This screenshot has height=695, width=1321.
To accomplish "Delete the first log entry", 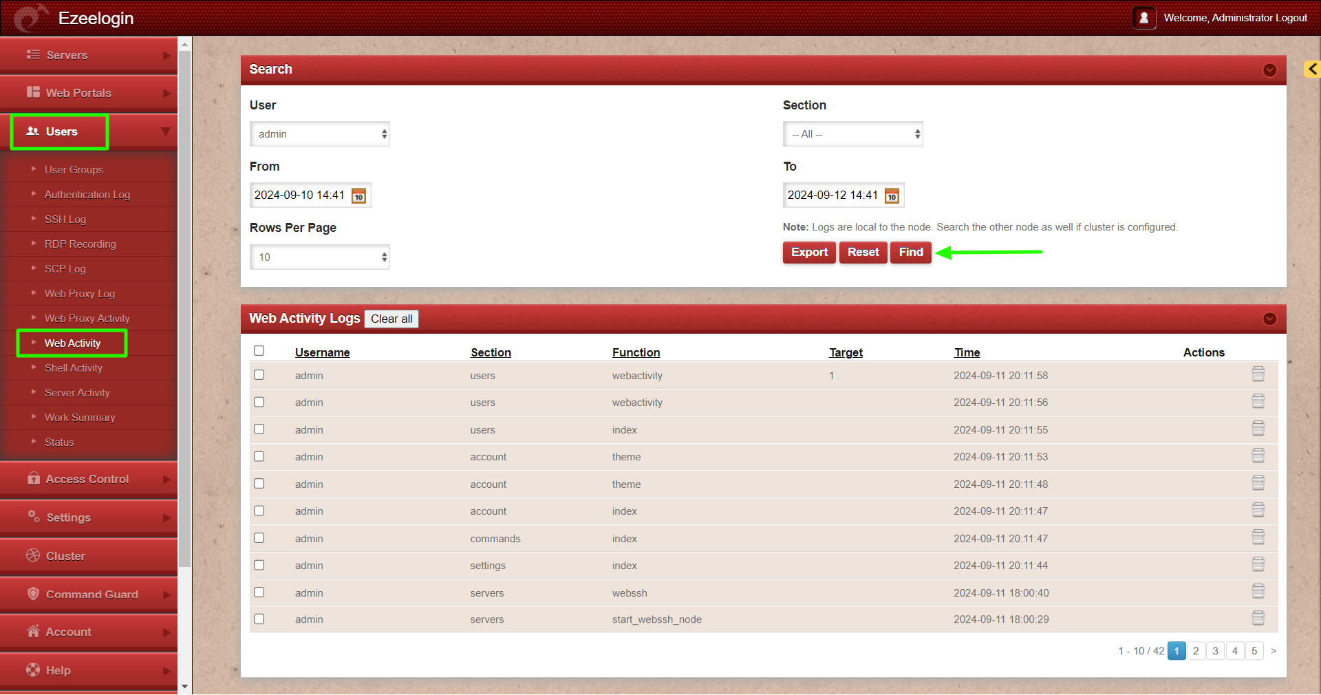I will click(1258, 374).
